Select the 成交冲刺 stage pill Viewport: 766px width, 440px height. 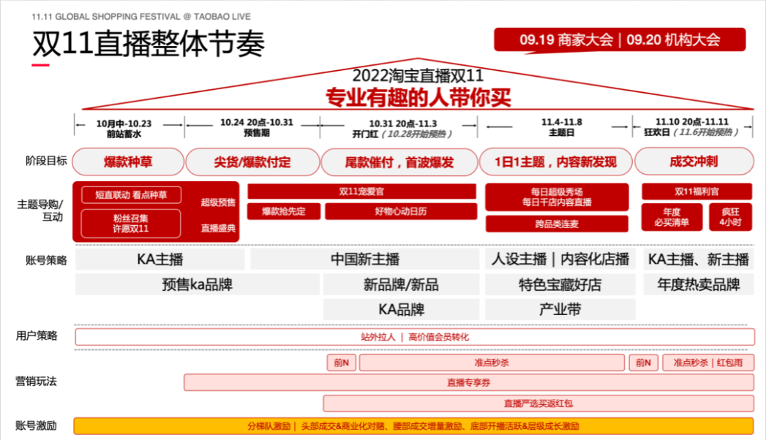click(694, 162)
